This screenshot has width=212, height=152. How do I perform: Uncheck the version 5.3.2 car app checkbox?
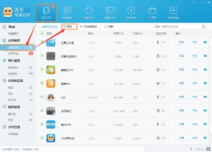click(x=42, y=124)
